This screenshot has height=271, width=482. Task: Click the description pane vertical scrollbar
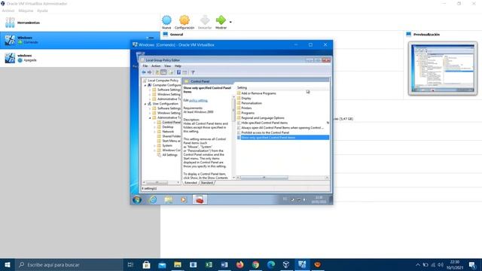233,137
